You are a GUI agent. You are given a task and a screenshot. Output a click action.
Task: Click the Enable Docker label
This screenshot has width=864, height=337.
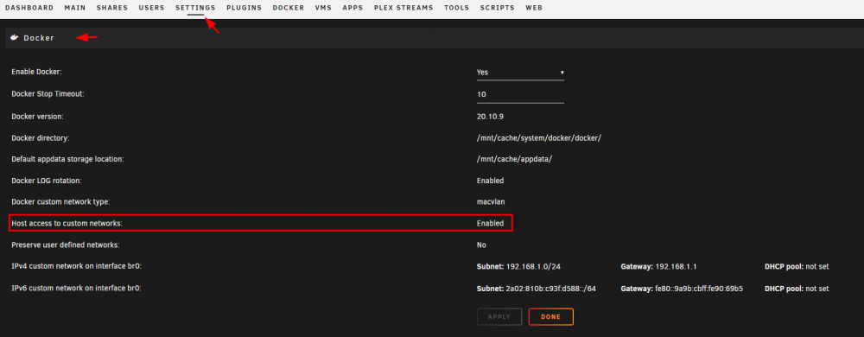tap(36, 72)
